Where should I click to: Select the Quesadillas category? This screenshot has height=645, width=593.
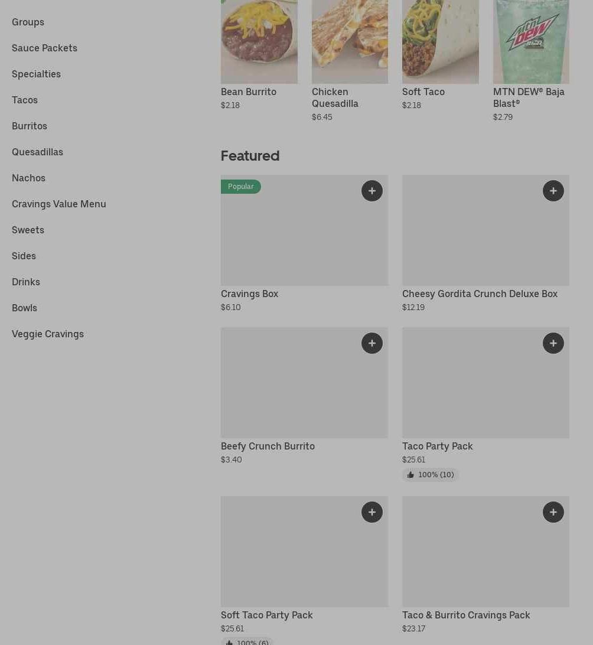tap(37, 152)
